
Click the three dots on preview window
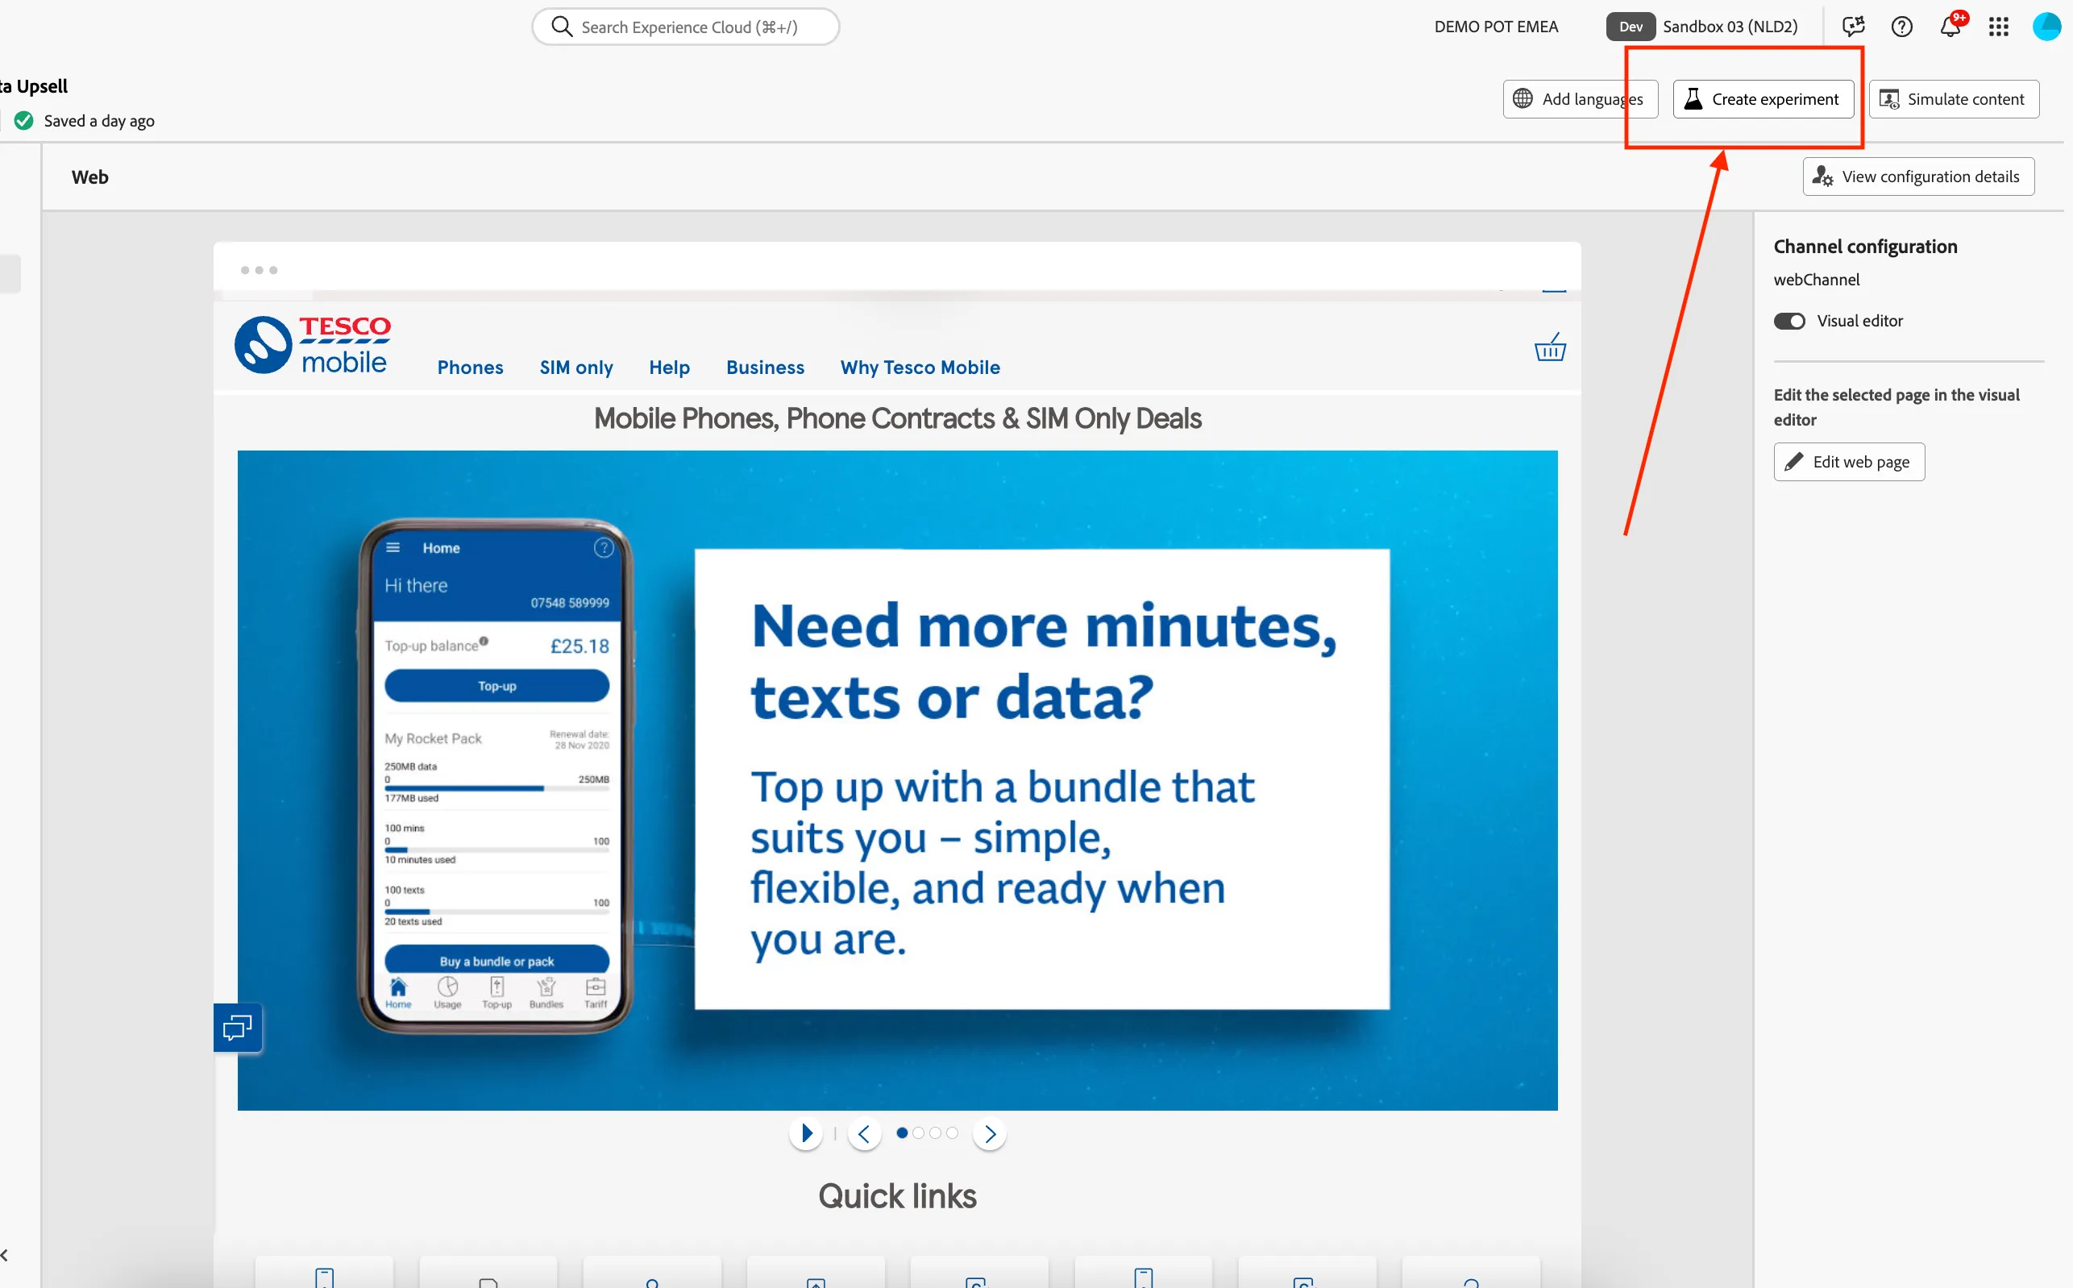click(x=259, y=270)
